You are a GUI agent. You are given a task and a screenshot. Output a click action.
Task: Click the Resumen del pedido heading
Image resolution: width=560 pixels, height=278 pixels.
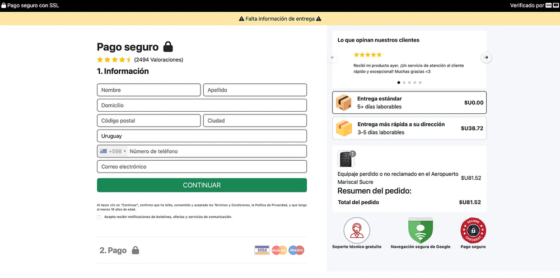click(375, 191)
